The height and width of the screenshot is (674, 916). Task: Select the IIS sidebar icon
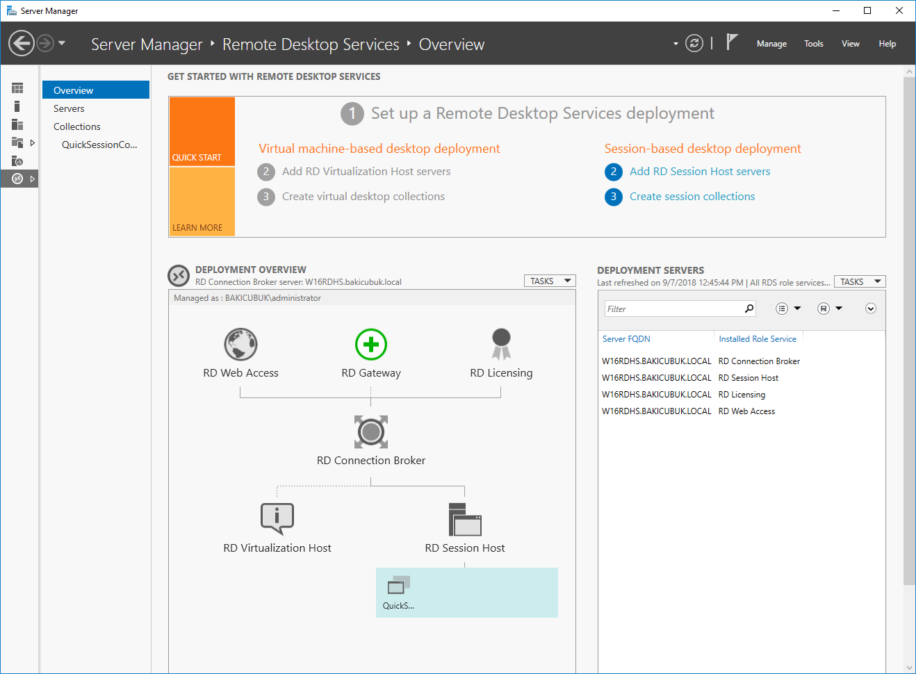tap(17, 161)
